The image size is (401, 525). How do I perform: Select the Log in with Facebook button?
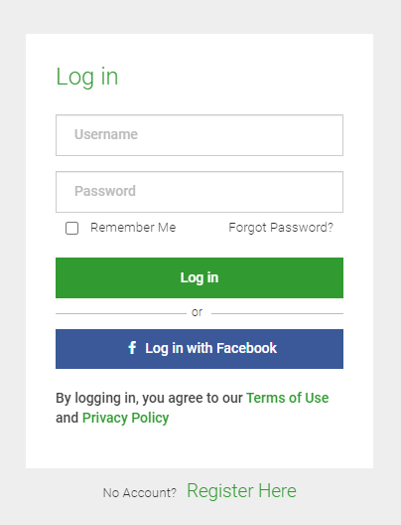click(x=200, y=349)
